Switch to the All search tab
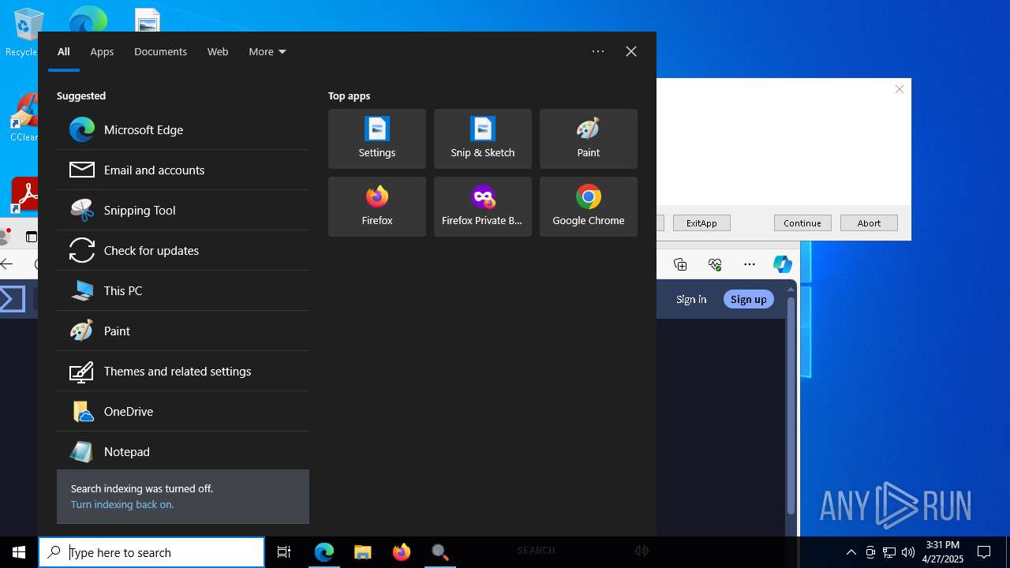This screenshot has height=568, width=1010. coord(64,51)
